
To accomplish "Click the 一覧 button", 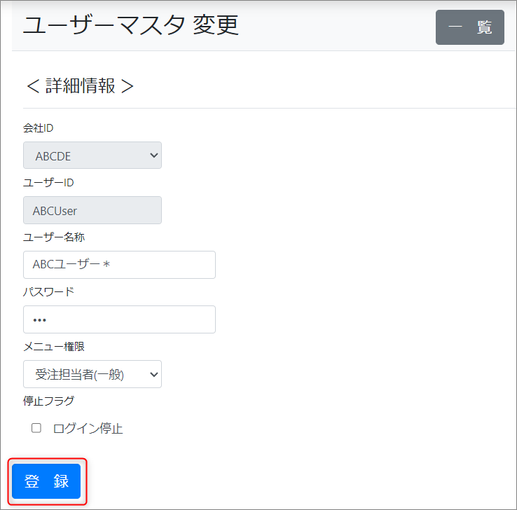I will pos(469,27).
